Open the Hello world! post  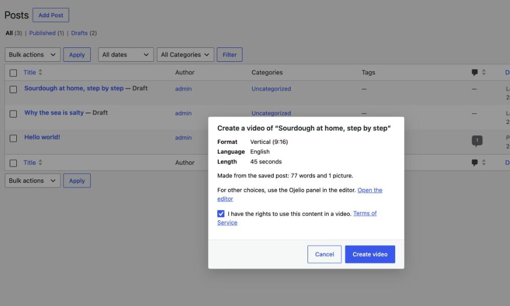[42, 137]
